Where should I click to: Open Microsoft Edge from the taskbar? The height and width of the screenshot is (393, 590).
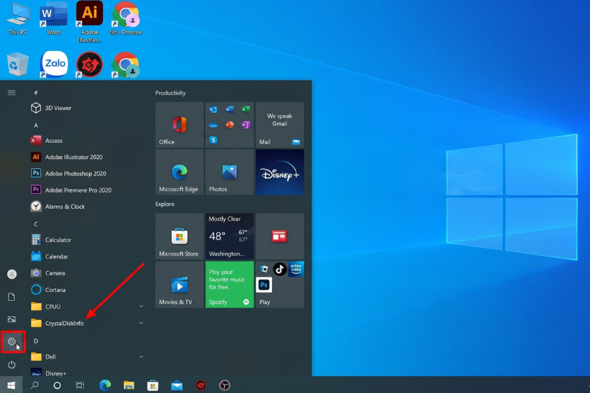(x=105, y=385)
